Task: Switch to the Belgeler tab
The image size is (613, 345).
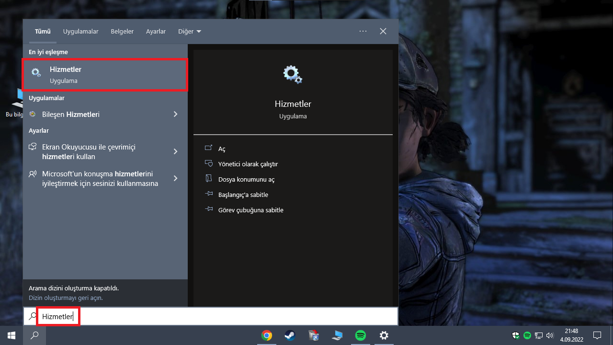Action: 122,31
